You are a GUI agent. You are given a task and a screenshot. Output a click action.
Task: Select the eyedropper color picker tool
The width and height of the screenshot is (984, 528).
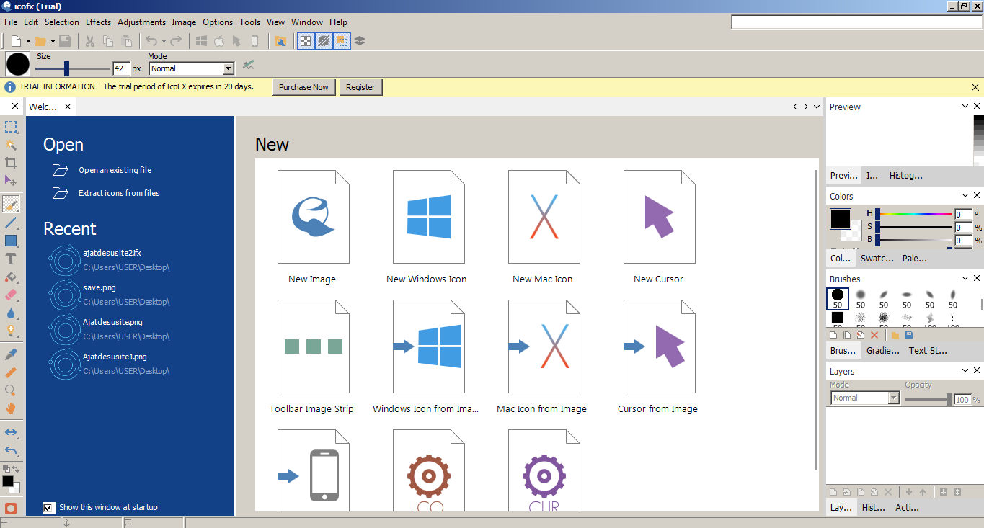point(11,354)
